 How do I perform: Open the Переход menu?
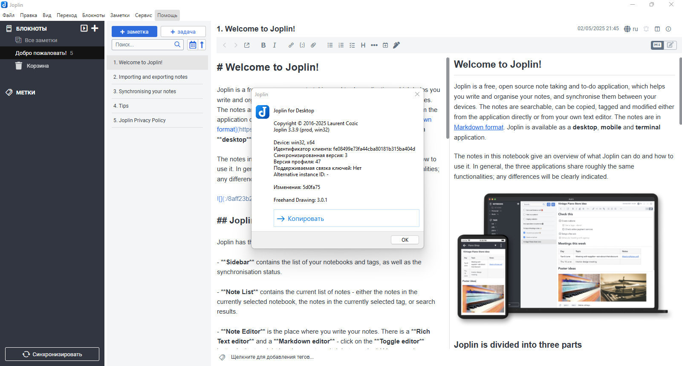(67, 15)
